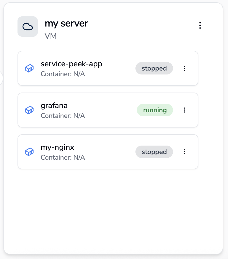Click Container: N/A text under my-nginx

point(63,157)
